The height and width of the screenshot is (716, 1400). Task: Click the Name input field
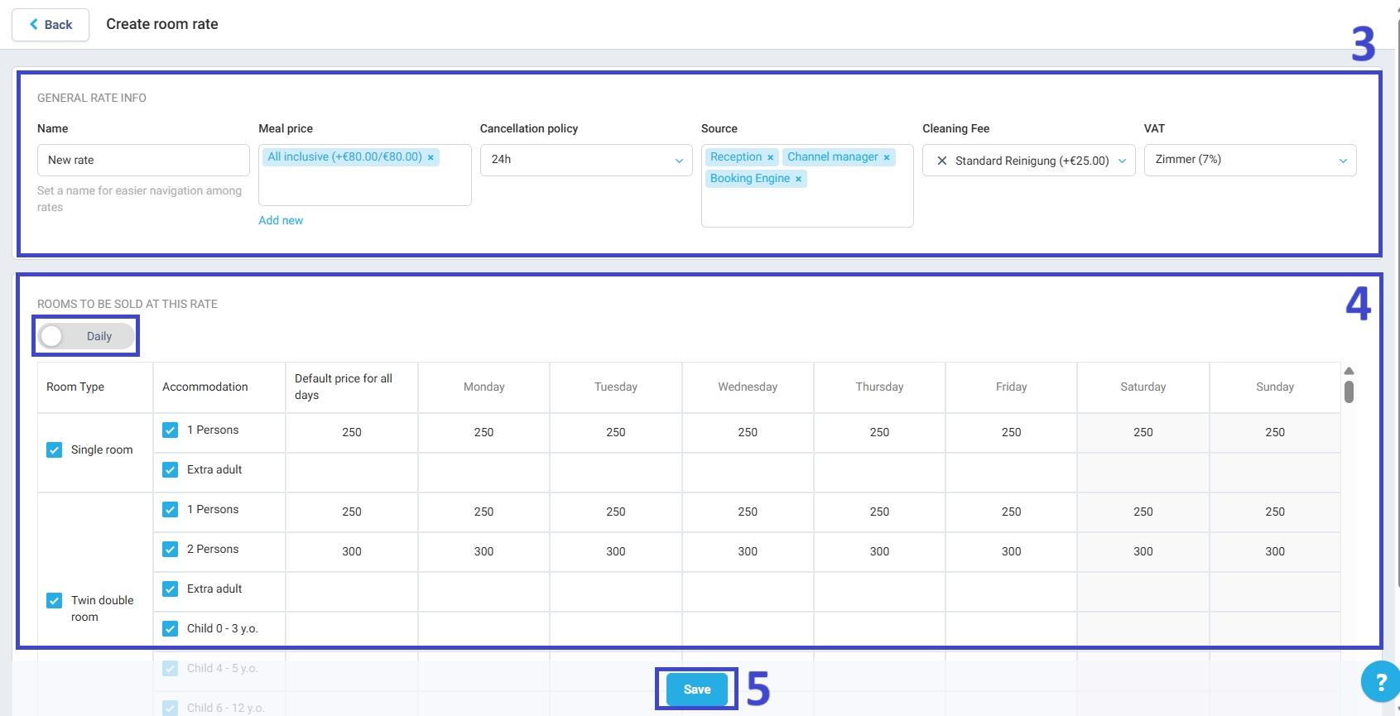143,160
